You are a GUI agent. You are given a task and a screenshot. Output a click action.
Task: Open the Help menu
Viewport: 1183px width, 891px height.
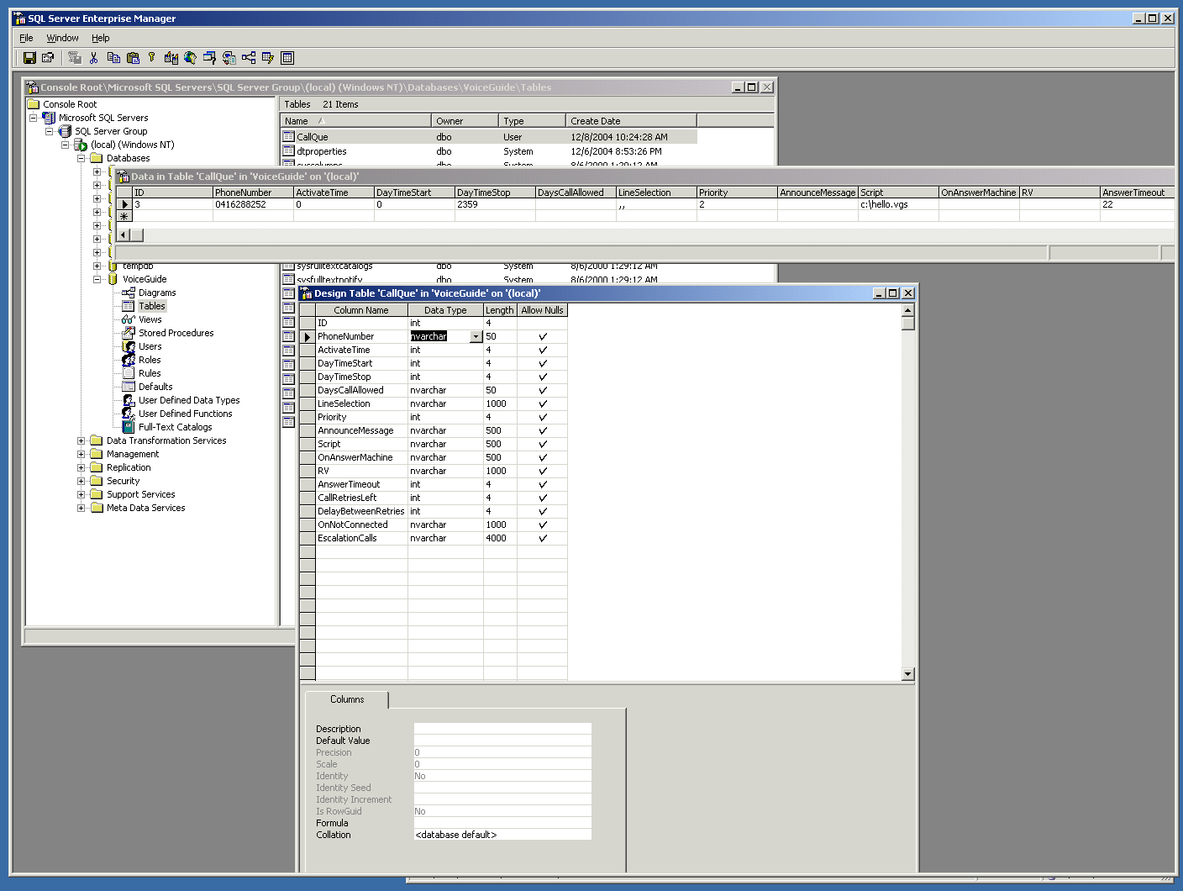coord(101,38)
